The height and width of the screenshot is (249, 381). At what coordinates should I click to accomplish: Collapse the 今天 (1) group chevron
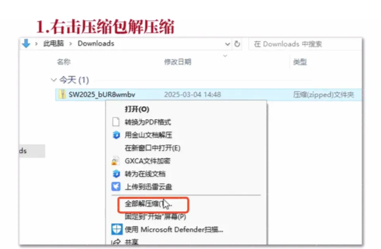(54, 80)
